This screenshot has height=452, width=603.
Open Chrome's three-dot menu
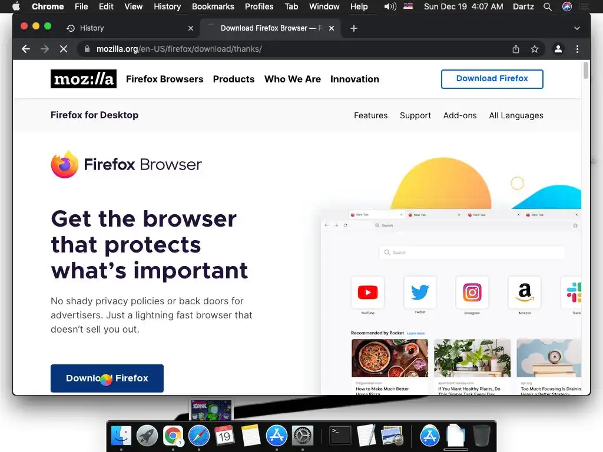577,49
